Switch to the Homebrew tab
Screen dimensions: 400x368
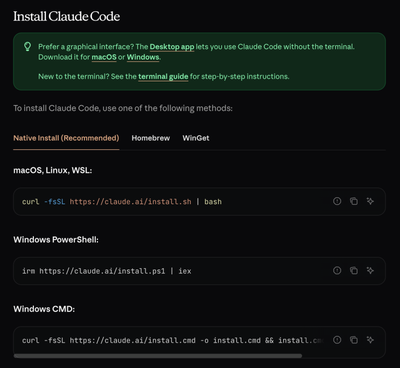click(151, 138)
